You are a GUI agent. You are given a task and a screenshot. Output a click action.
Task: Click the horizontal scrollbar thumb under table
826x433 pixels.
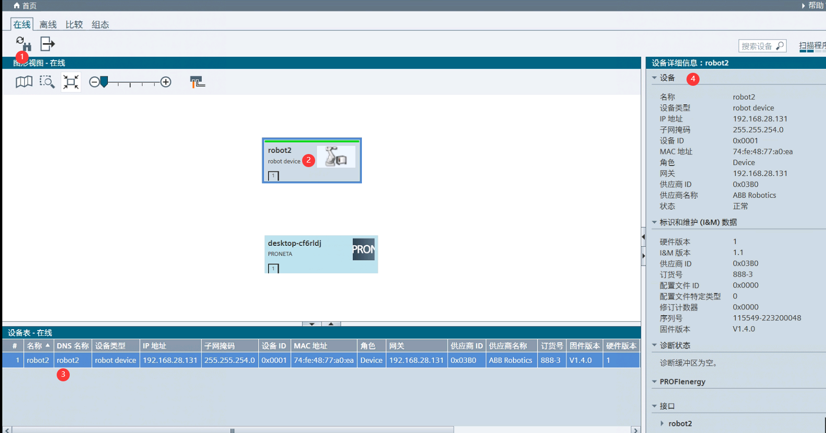pyautogui.click(x=233, y=430)
